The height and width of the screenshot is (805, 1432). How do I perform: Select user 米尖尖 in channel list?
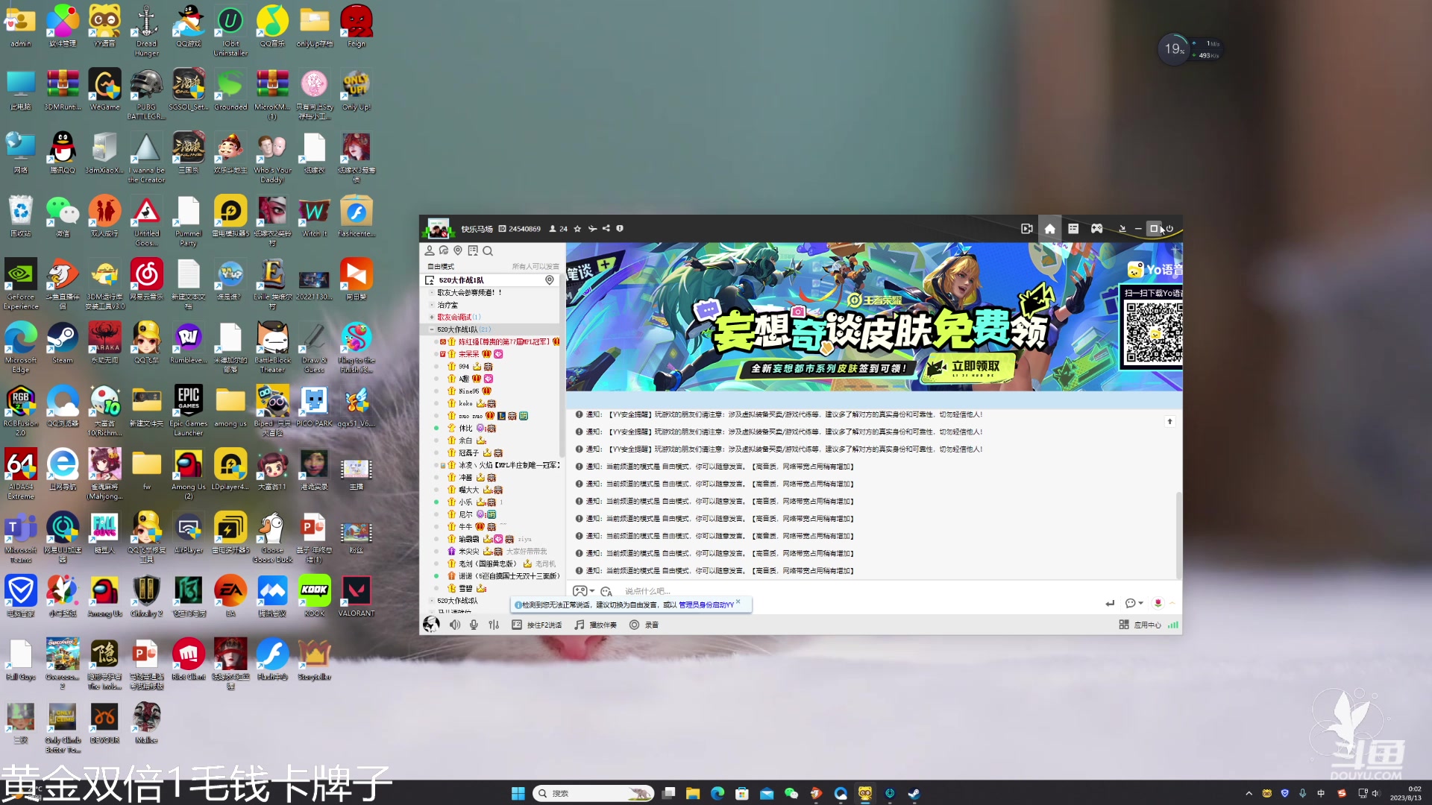tap(469, 551)
